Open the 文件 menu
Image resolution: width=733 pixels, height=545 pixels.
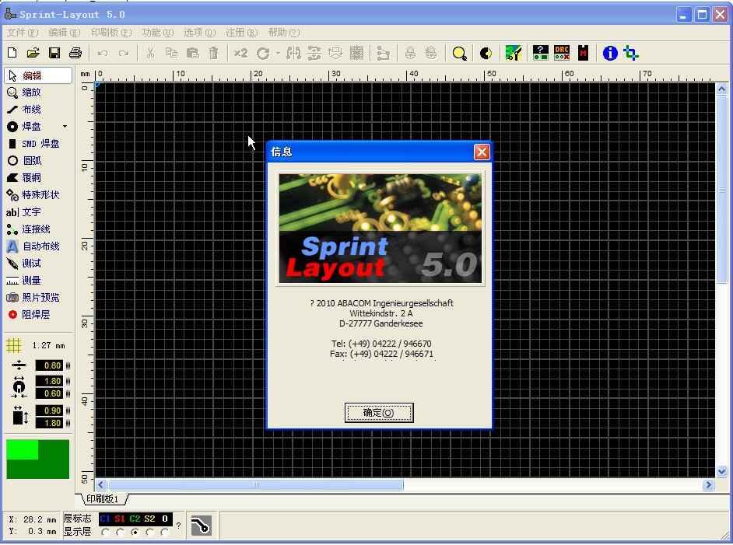[x=23, y=32]
